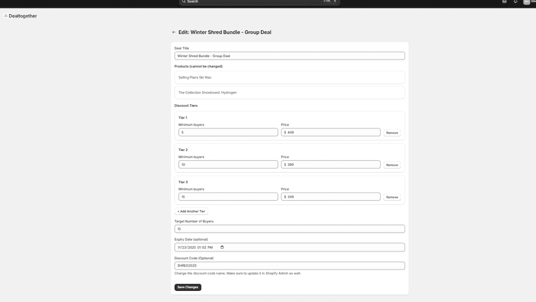Click the sidekick icon left of the bell
536x302 pixels.
(504, 2)
